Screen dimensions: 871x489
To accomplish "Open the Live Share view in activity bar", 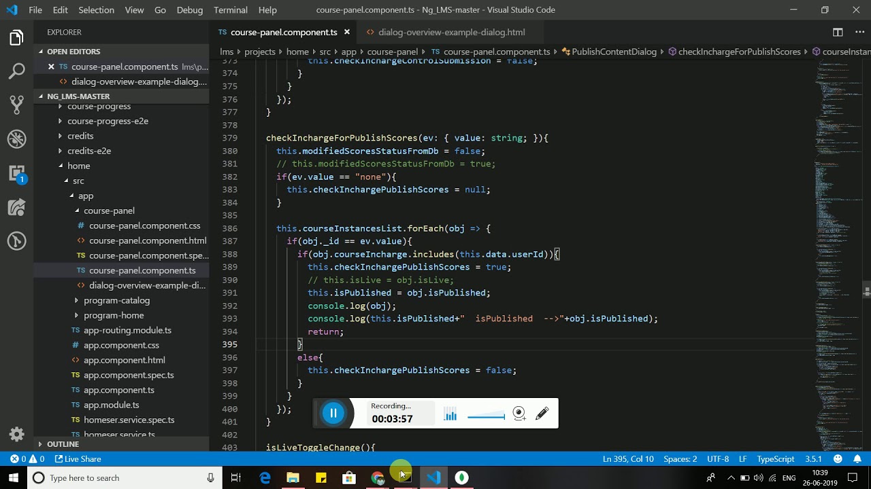I will pos(16,207).
